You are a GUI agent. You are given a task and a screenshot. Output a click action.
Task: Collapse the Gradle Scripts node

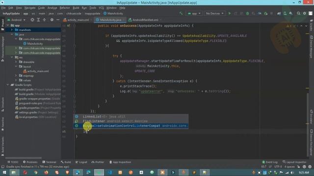tap(8, 85)
